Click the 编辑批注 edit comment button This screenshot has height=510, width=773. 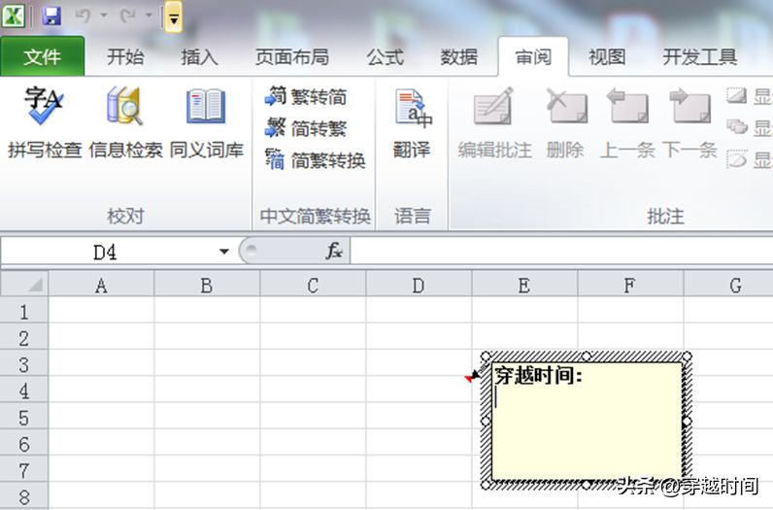point(494,122)
